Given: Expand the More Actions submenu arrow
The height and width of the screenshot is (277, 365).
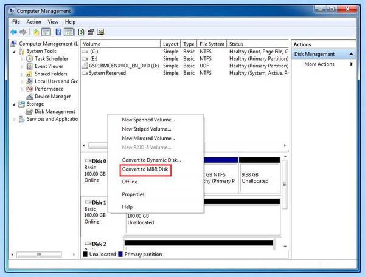Looking at the screenshot, I should click(x=352, y=64).
